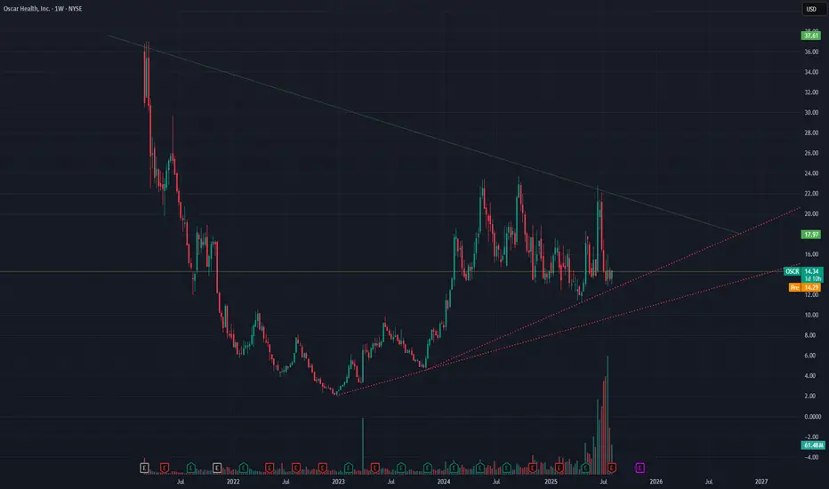
Task: Click the 10.00 price axis label
Action: (811, 315)
